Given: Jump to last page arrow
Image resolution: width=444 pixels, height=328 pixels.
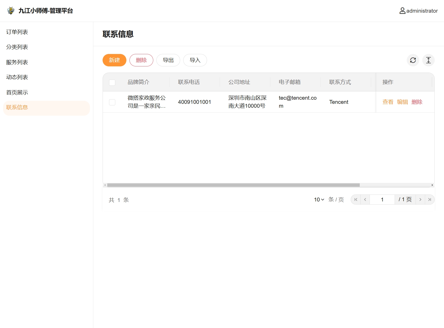Looking at the screenshot, I should [430, 200].
